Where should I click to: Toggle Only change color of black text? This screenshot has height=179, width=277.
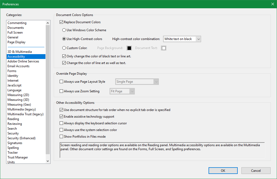[x=64, y=56]
